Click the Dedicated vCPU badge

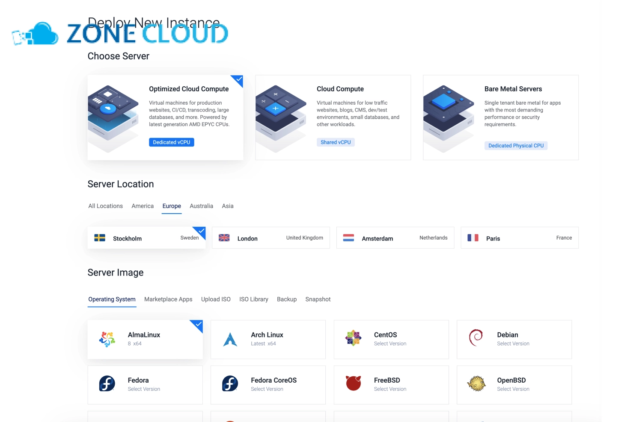(172, 142)
